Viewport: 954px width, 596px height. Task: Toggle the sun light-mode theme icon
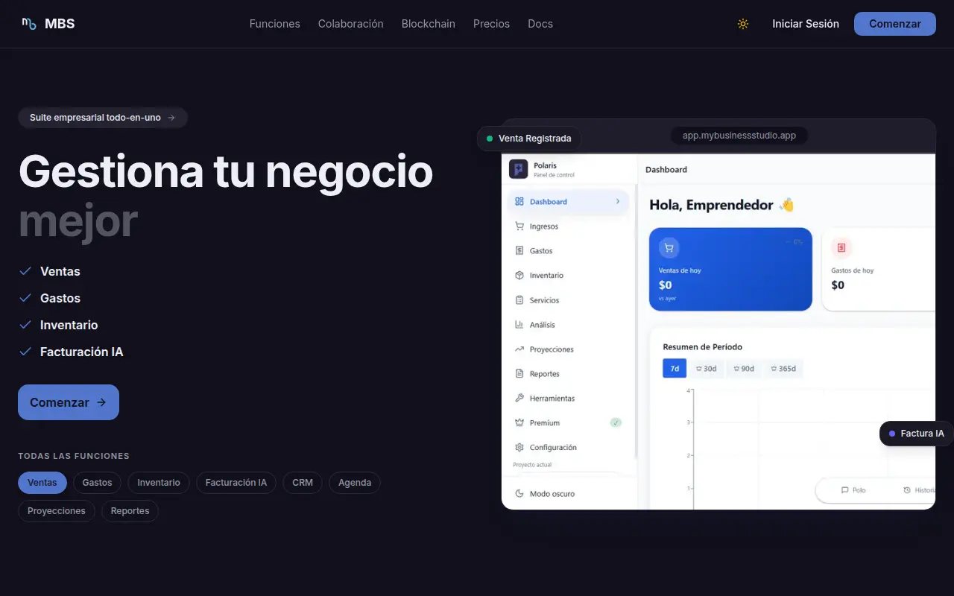point(743,24)
